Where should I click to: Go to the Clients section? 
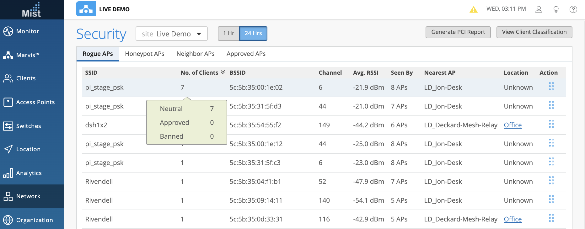click(x=26, y=78)
